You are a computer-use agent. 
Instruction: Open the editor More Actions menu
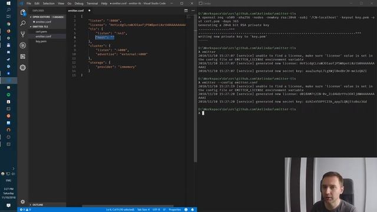click(x=193, y=11)
